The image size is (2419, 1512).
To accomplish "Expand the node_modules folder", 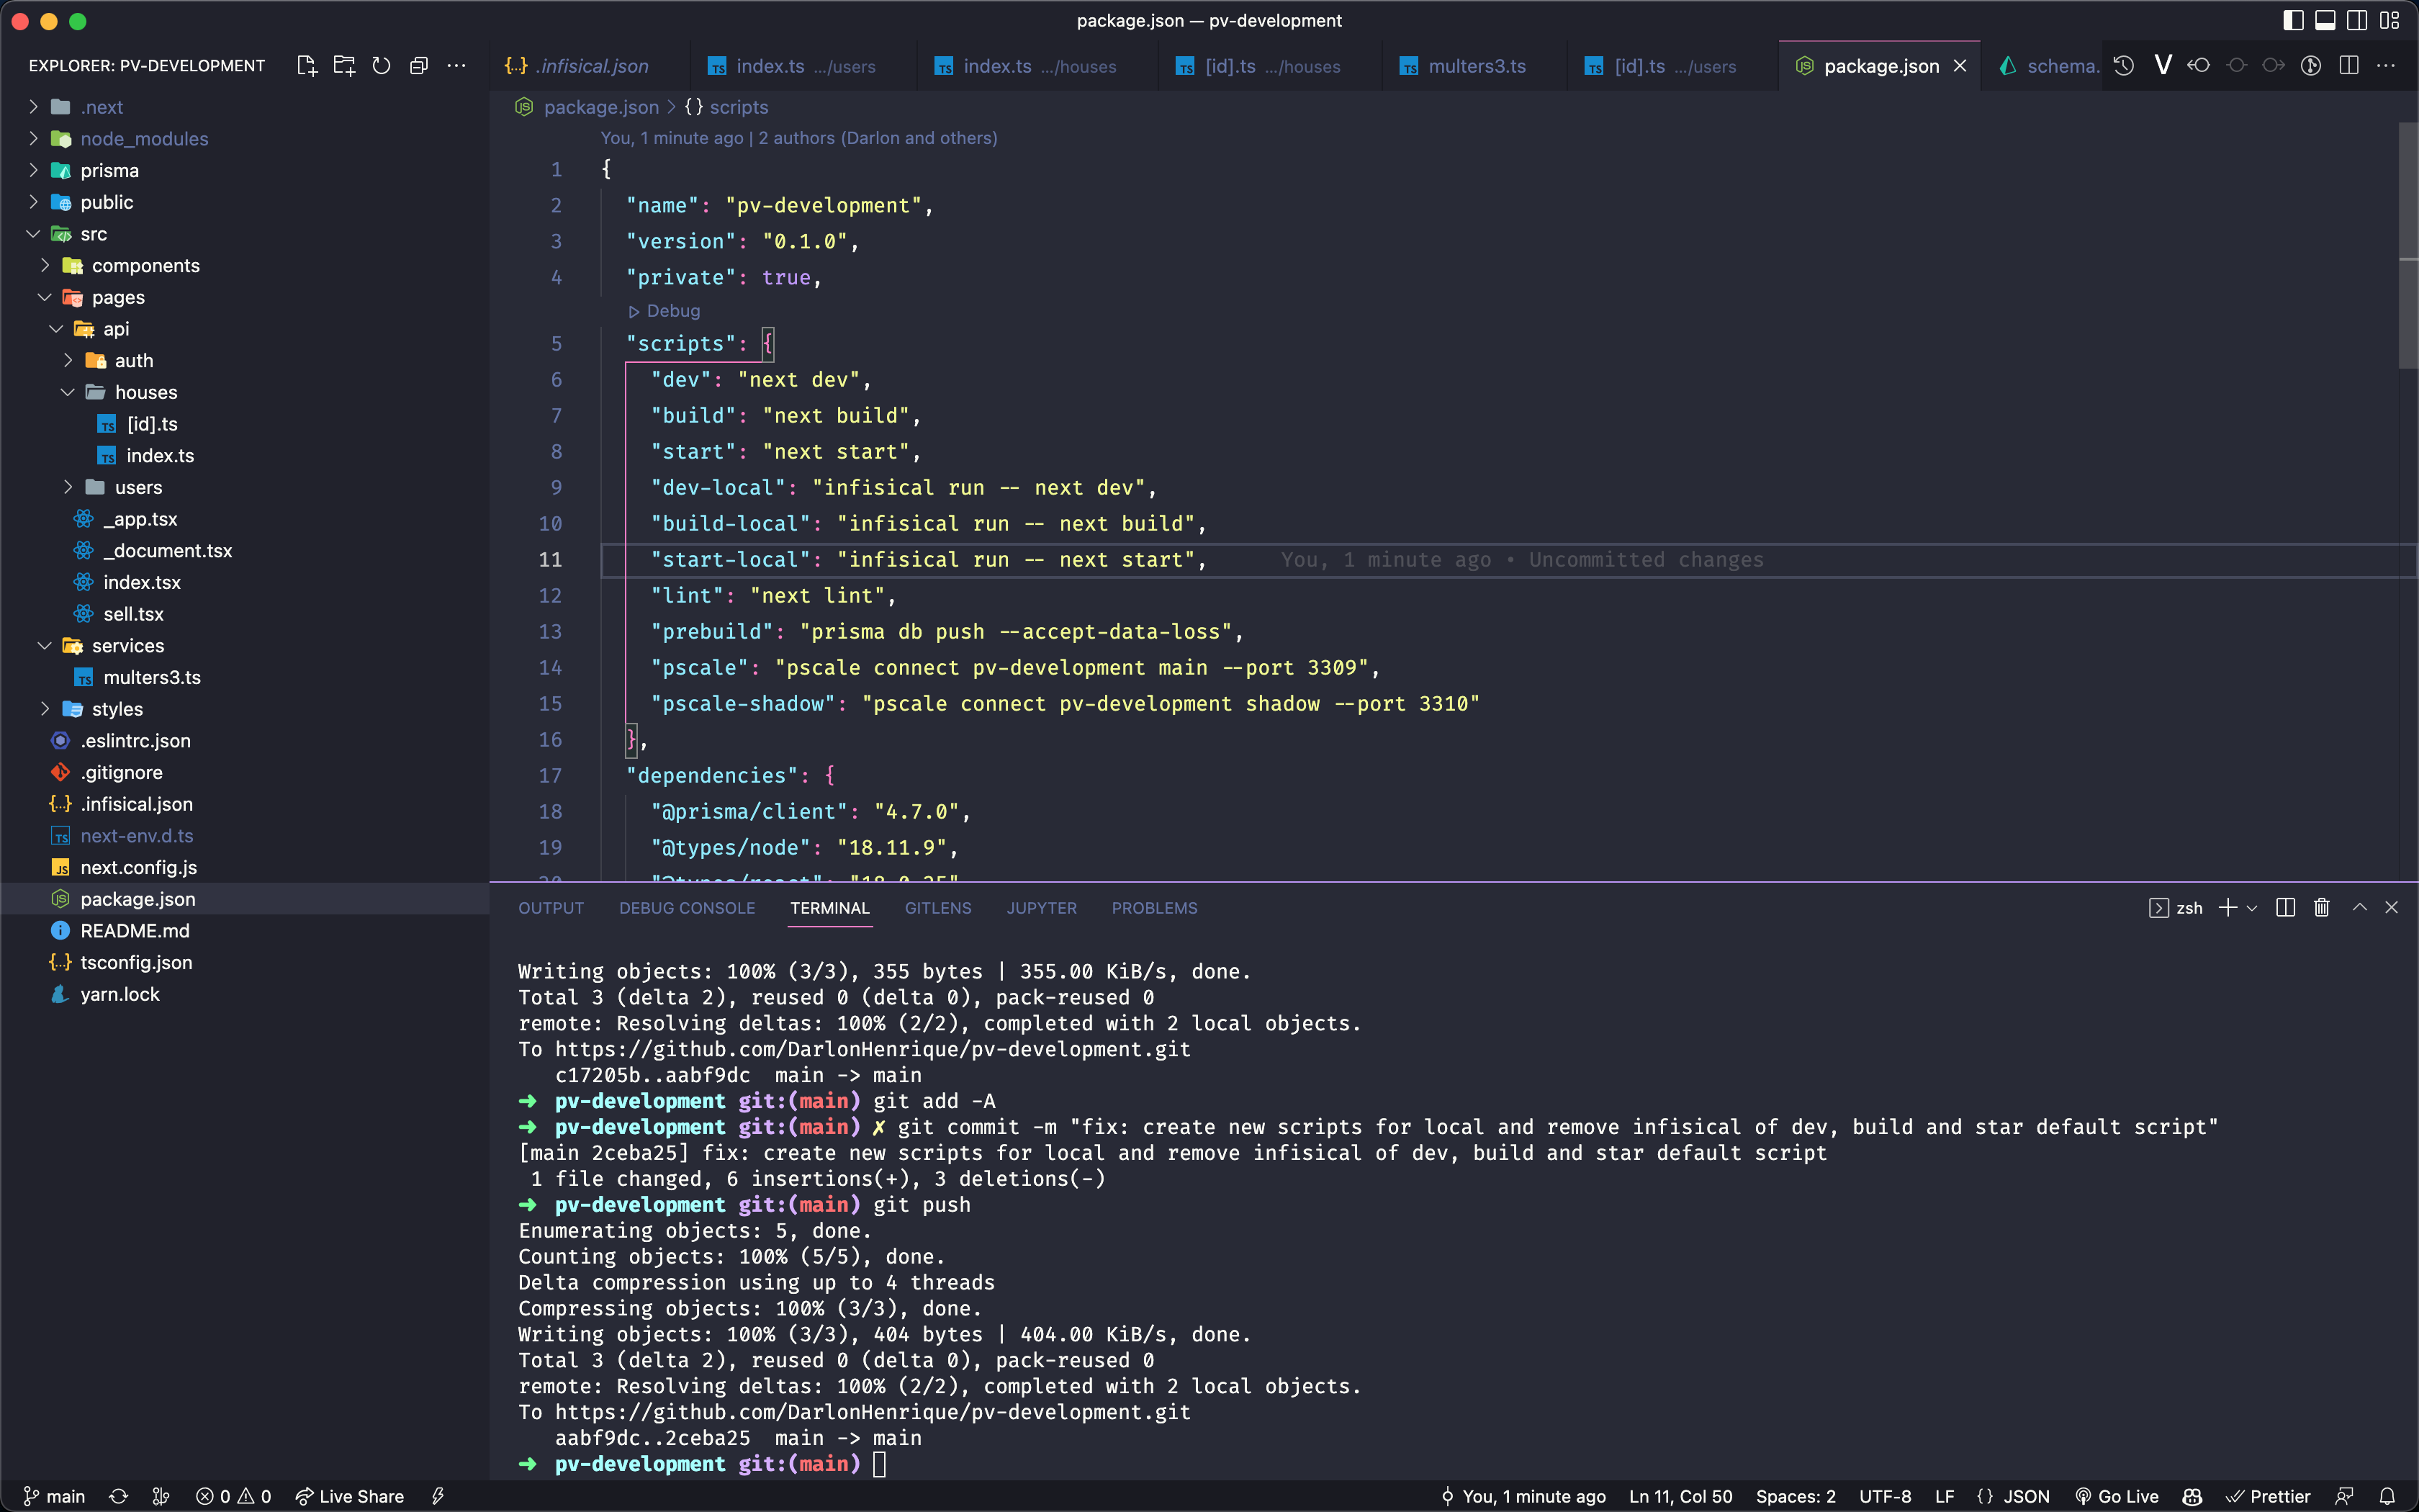I will [x=143, y=139].
